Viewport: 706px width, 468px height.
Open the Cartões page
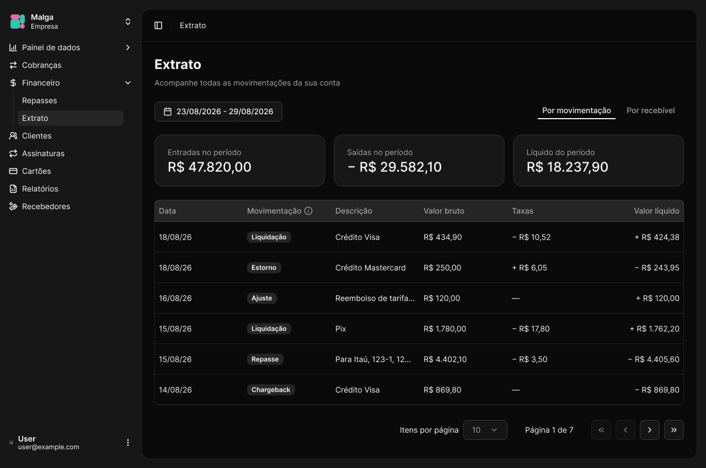[71, 171]
